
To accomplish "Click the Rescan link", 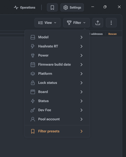I will click(x=113, y=34).
